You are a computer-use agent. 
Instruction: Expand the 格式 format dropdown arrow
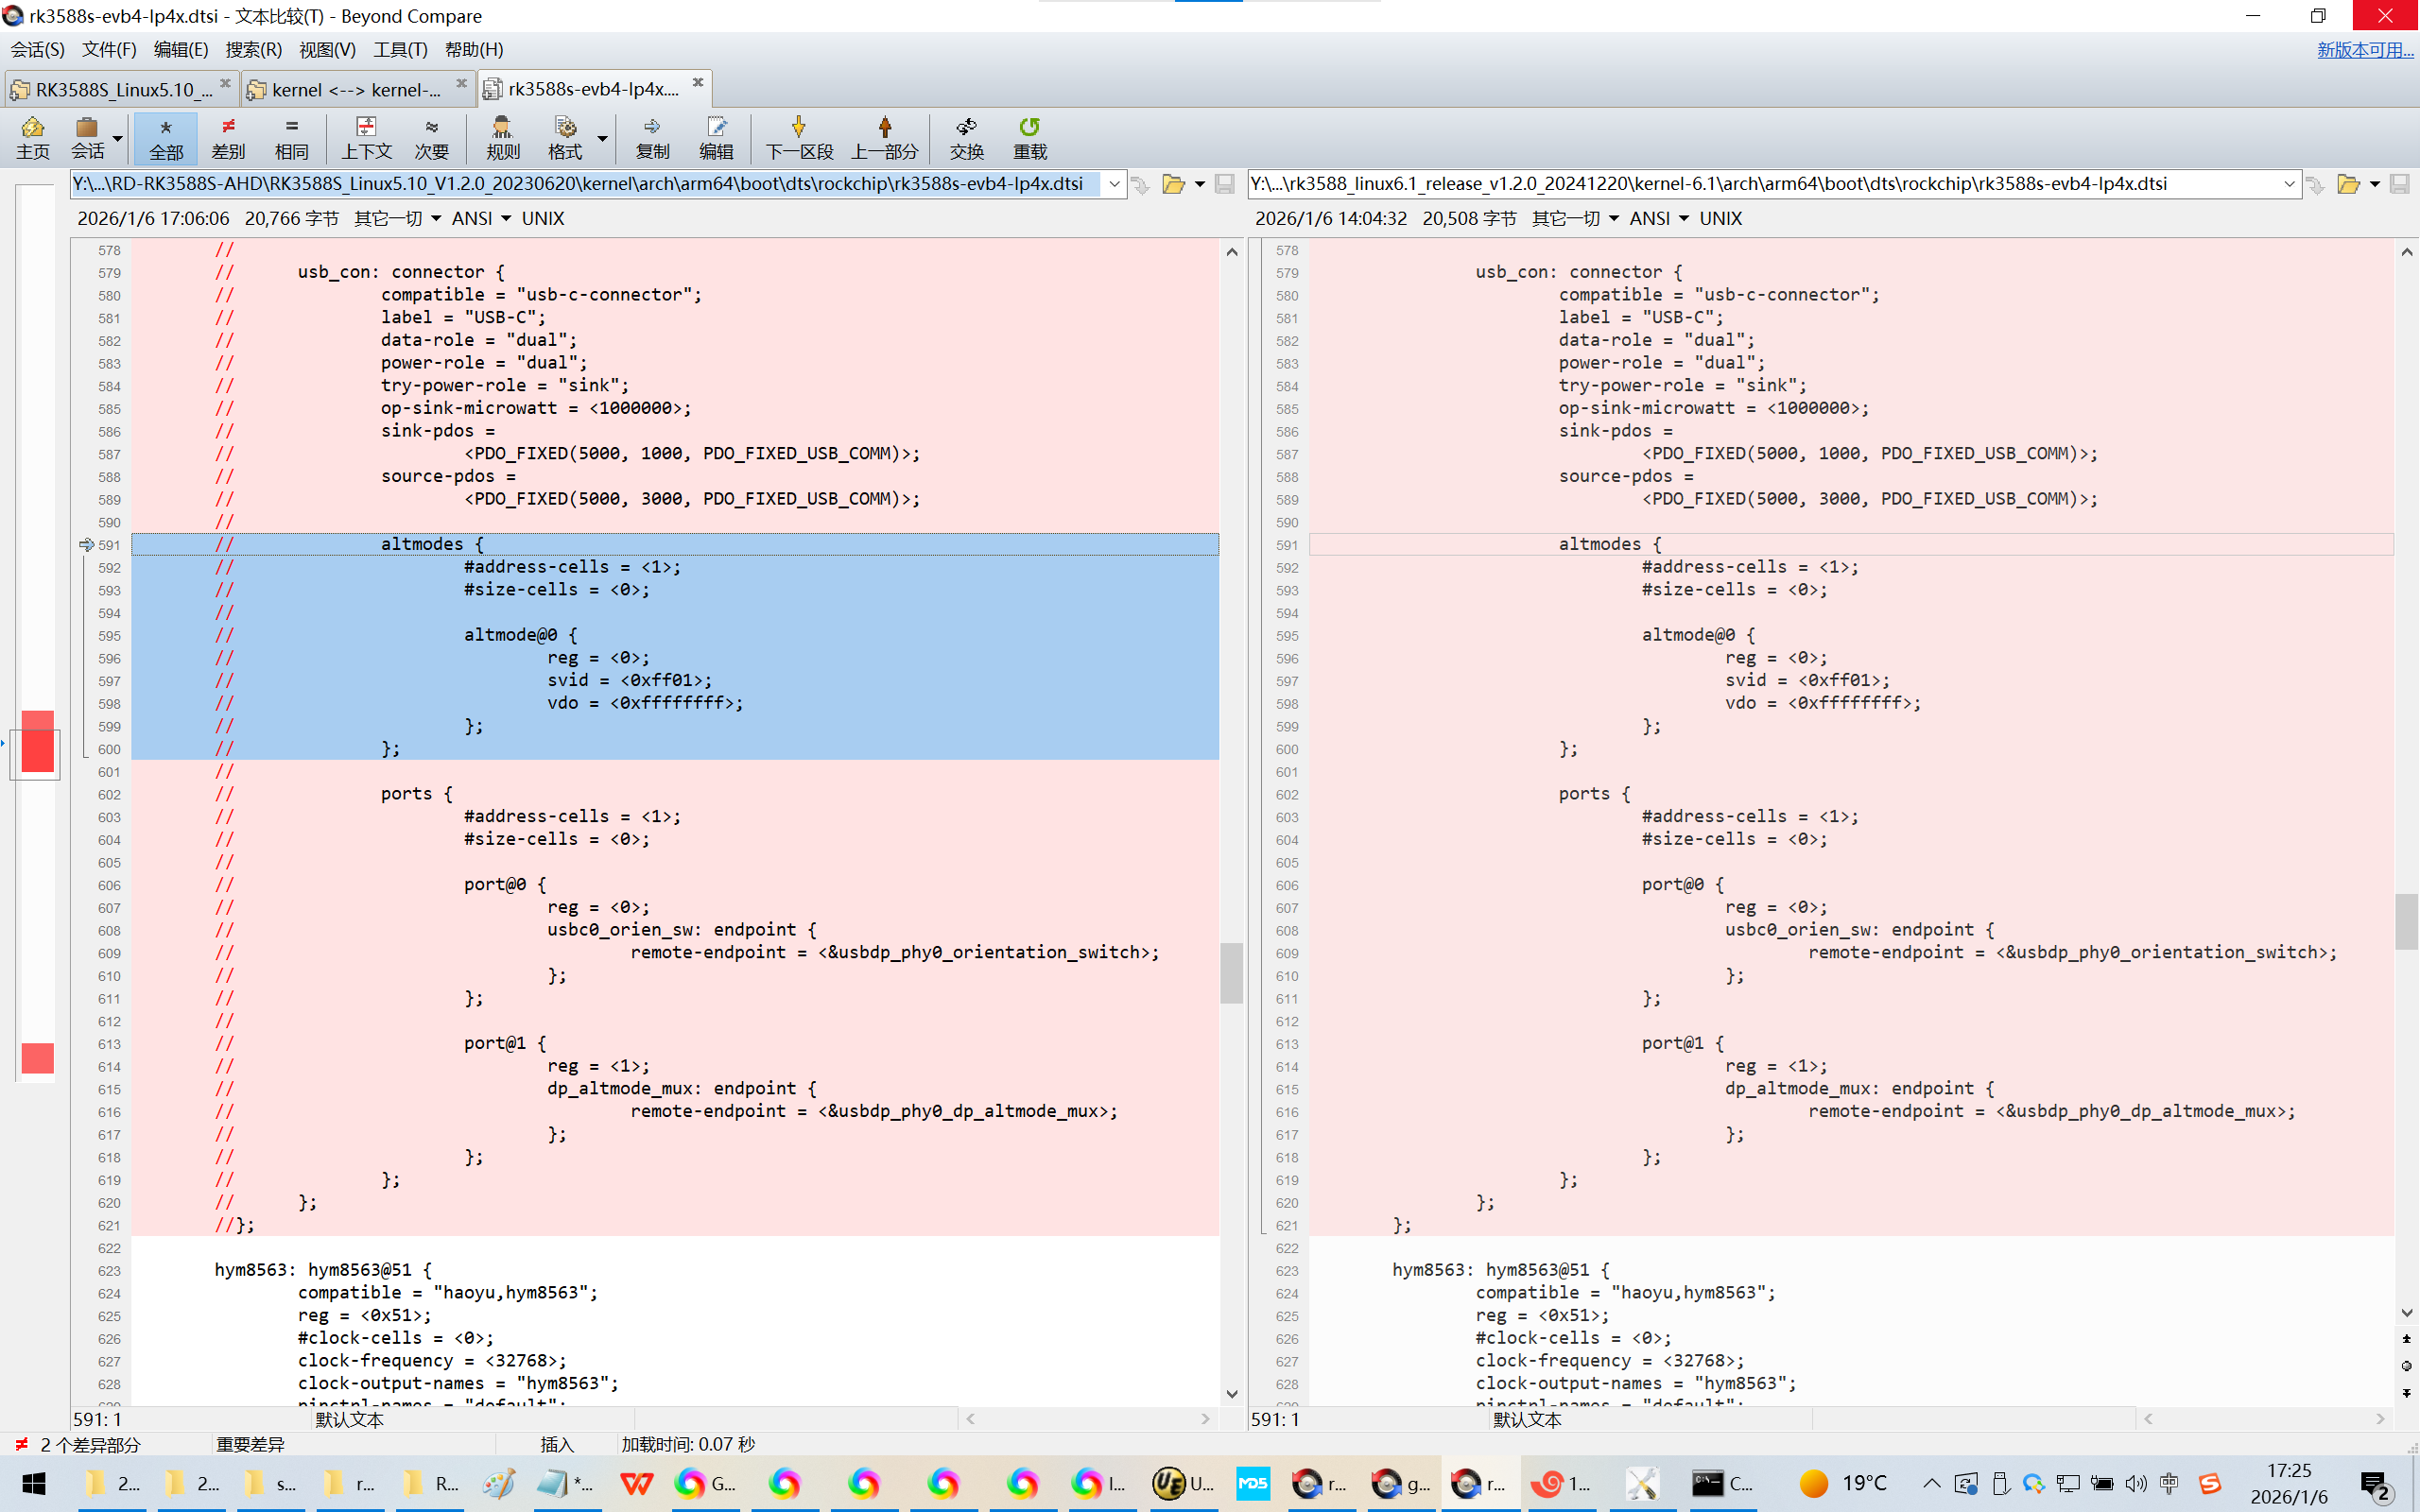602,138
